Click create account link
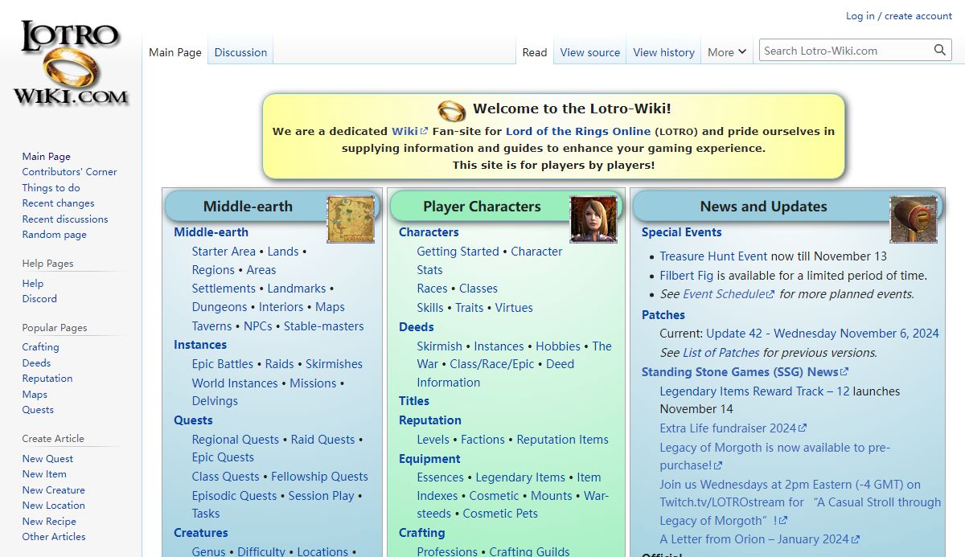Image resolution: width=965 pixels, height=557 pixels. (x=918, y=16)
